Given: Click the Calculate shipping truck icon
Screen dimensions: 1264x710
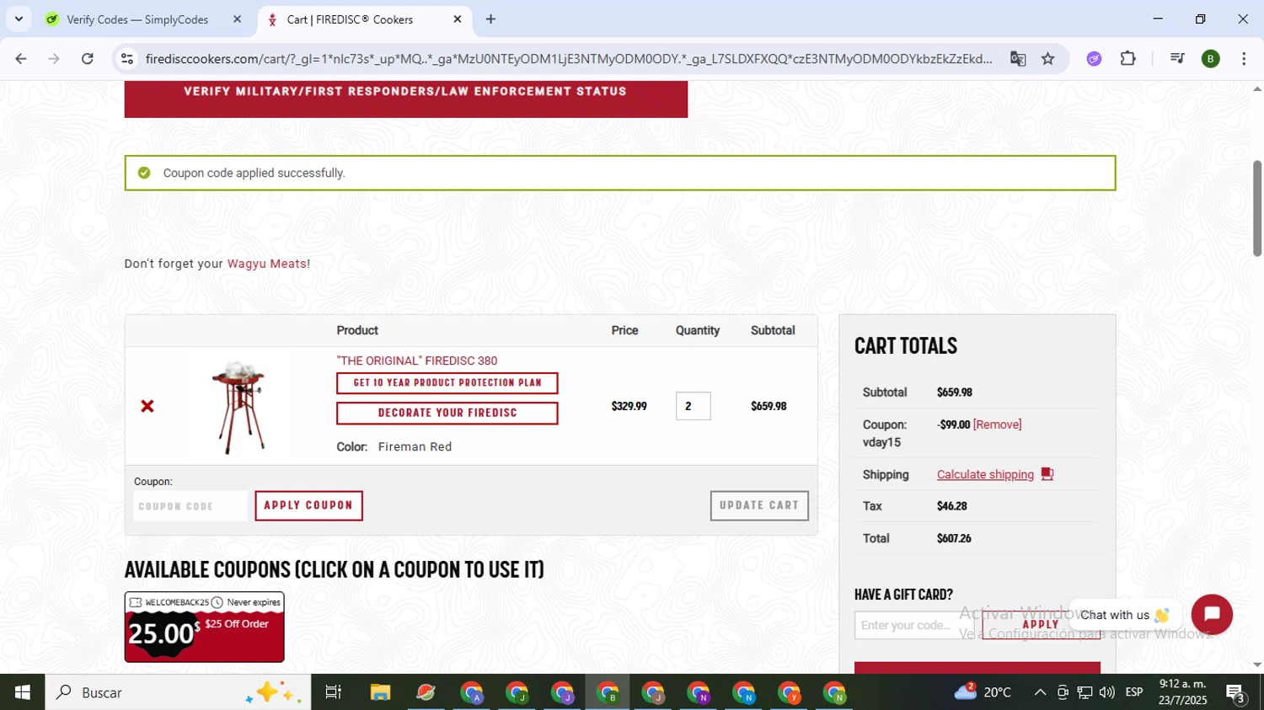Looking at the screenshot, I should point(1047,474).
